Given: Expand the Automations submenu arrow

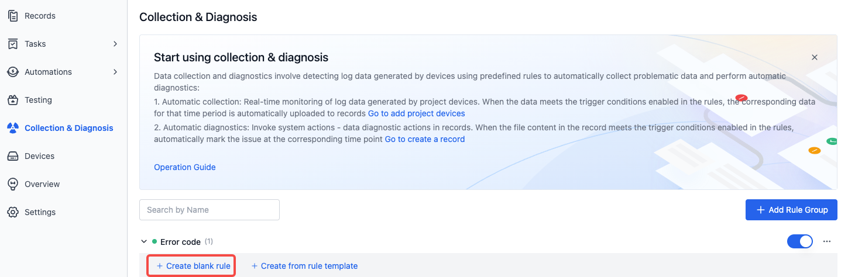Looking at the screenshot, I should coord(115,72).
